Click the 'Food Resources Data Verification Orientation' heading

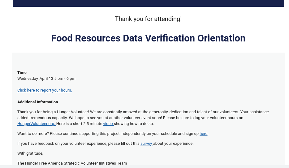149,38
